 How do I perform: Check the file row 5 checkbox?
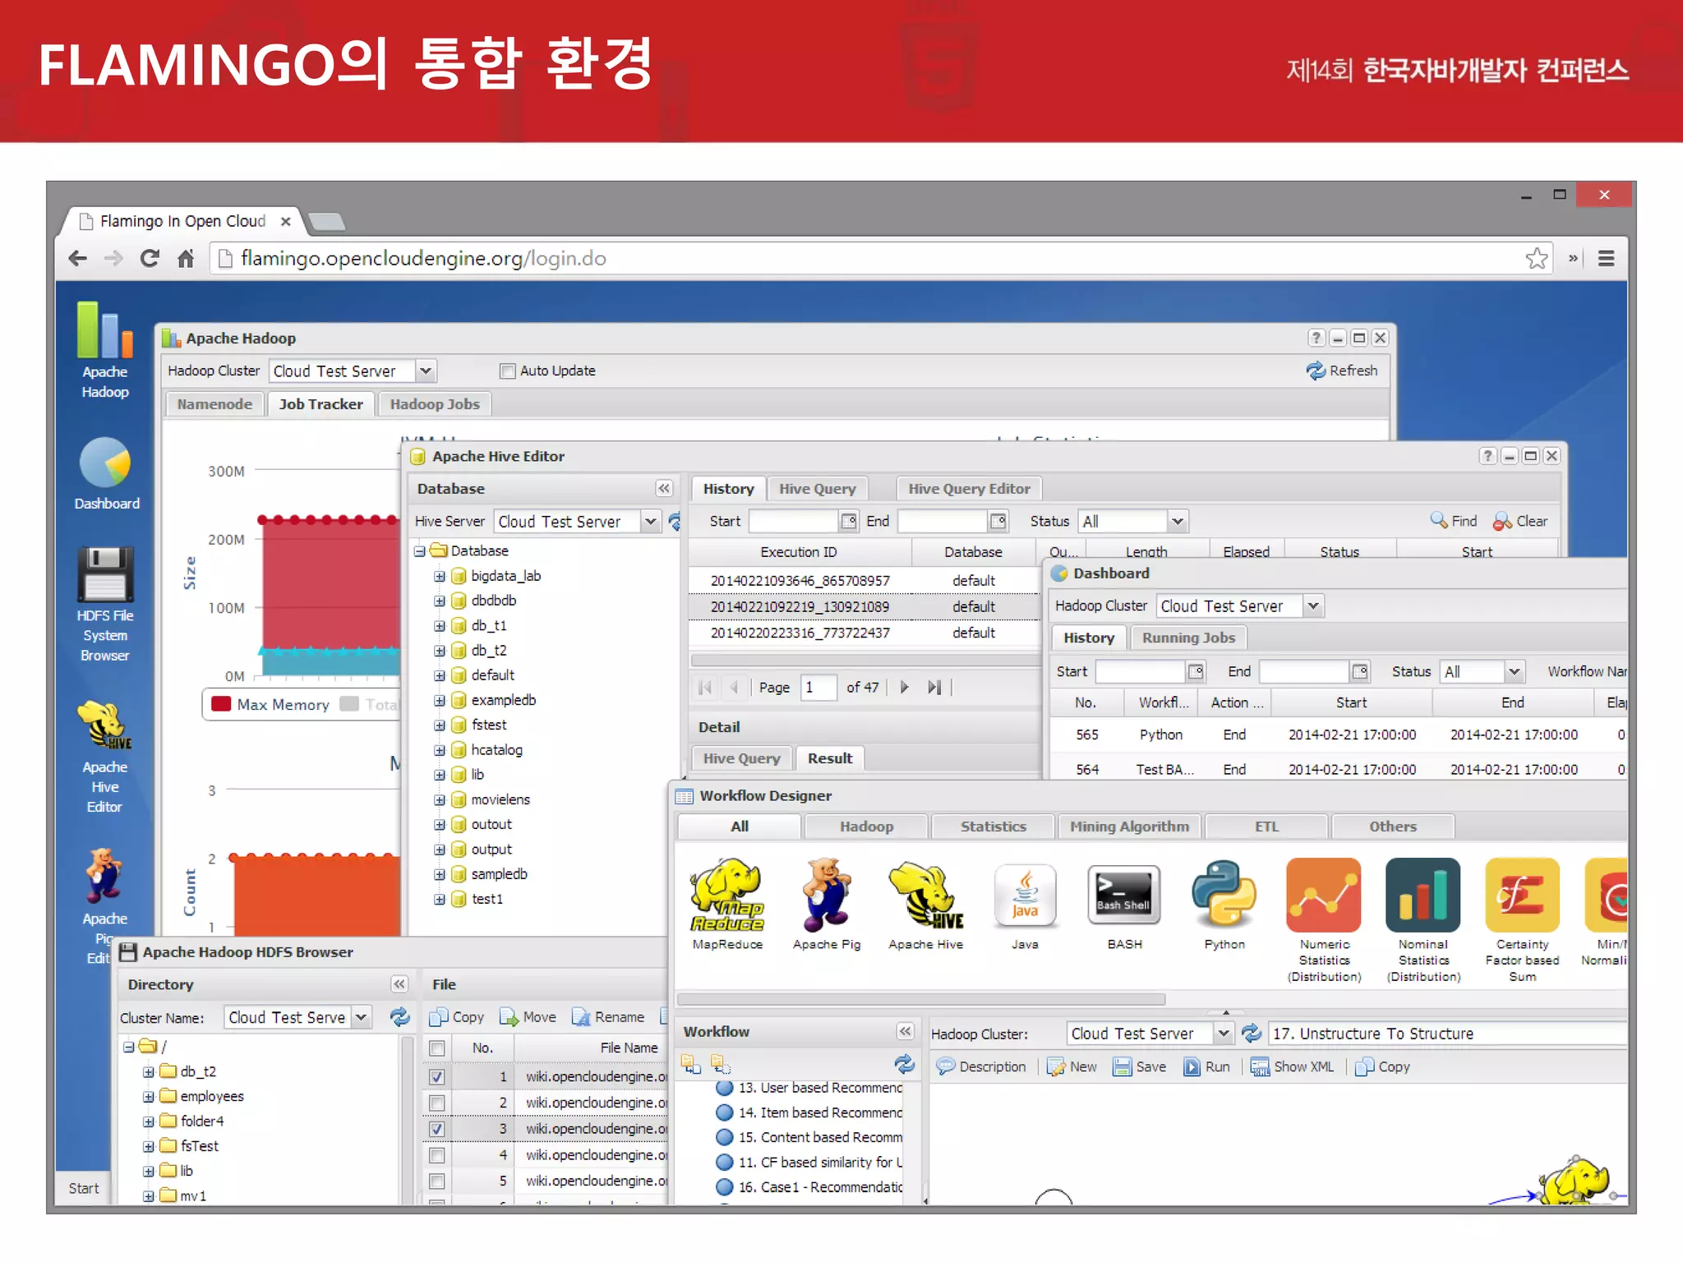(x=436, y=1181)
